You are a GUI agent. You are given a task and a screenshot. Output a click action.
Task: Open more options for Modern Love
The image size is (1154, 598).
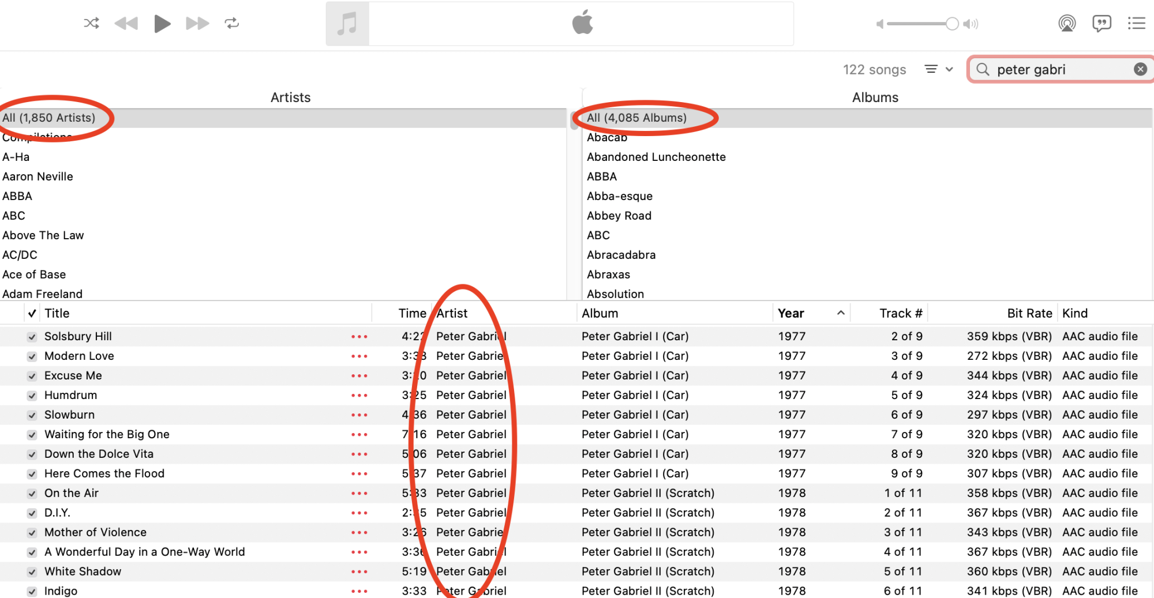tap(359, 356)
